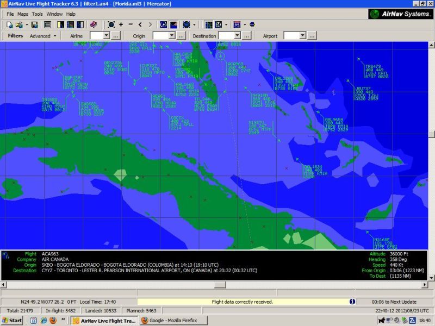Open the Airline filter dropdown
This screenshot has height=326, width=435.
coord(107,36)
